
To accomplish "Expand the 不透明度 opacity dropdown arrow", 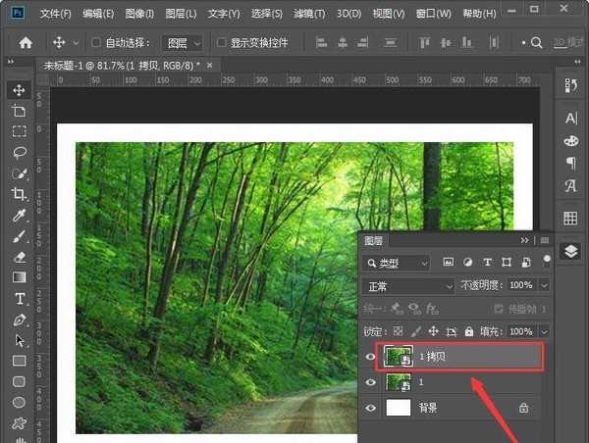I will pos(542,285).
